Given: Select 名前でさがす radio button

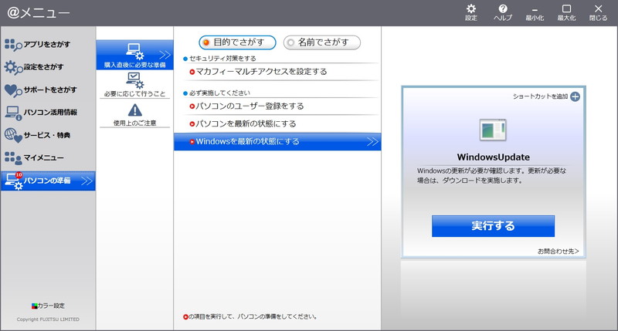Looking at the screenshot, I should pyautogui.click(x=322, y=42).
